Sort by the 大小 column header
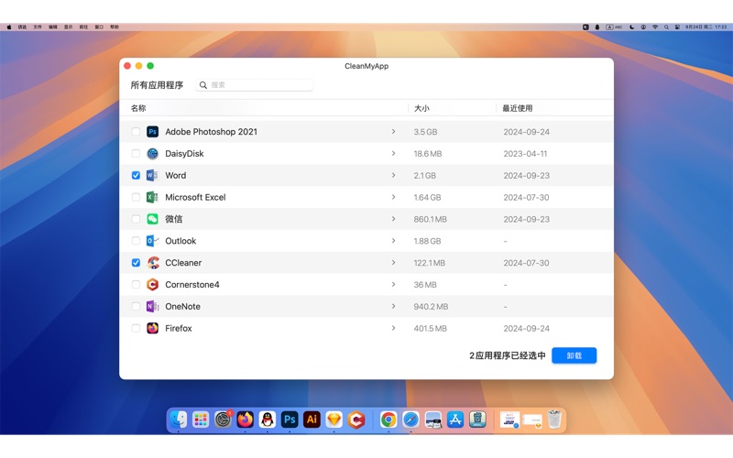 [x=421, y=108]
